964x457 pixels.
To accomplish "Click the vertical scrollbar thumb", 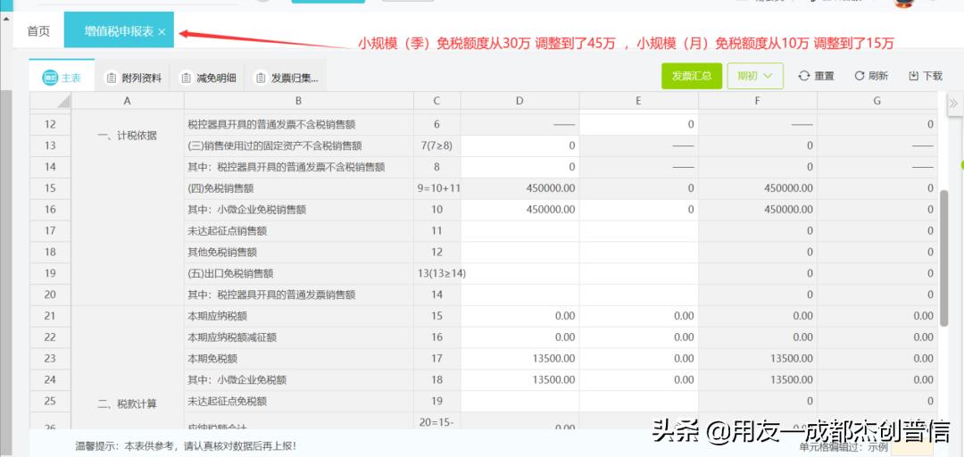I will [x=943, y=258].
